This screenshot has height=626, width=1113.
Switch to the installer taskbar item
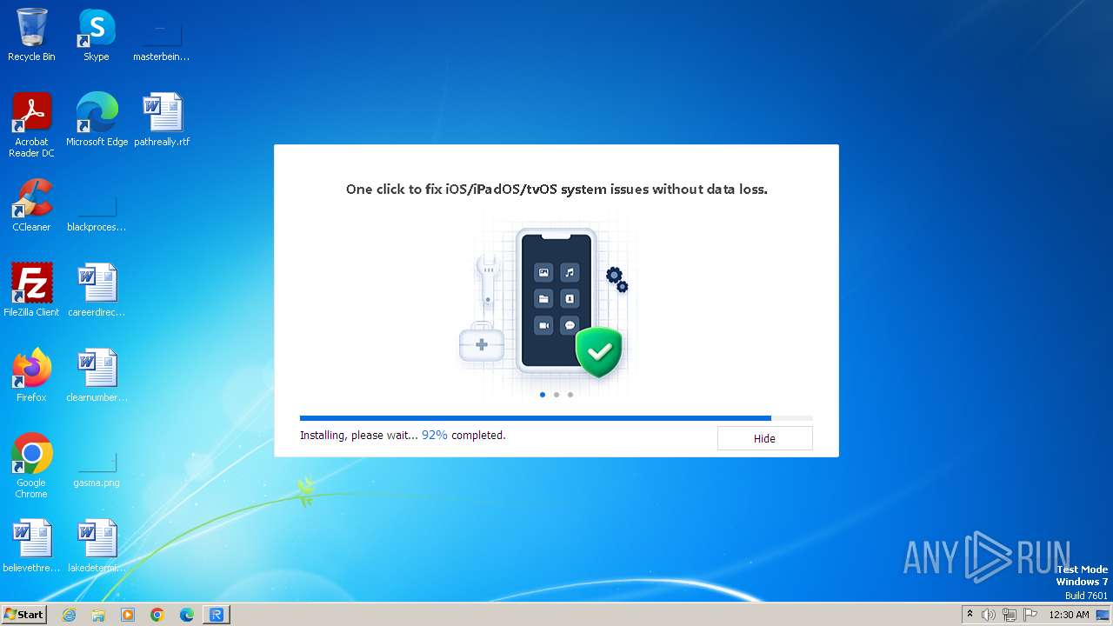pos(217,615)
